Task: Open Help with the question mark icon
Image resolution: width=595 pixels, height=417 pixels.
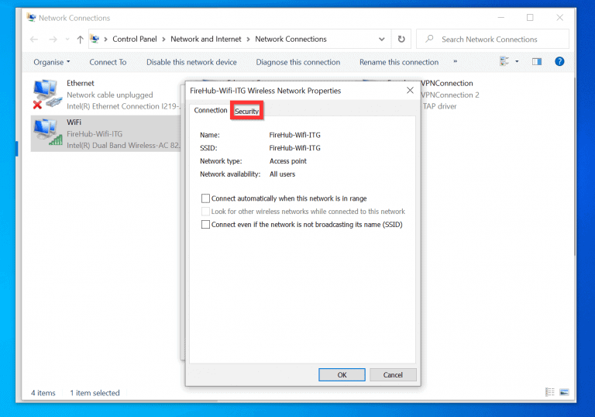Action: [559, 61]
